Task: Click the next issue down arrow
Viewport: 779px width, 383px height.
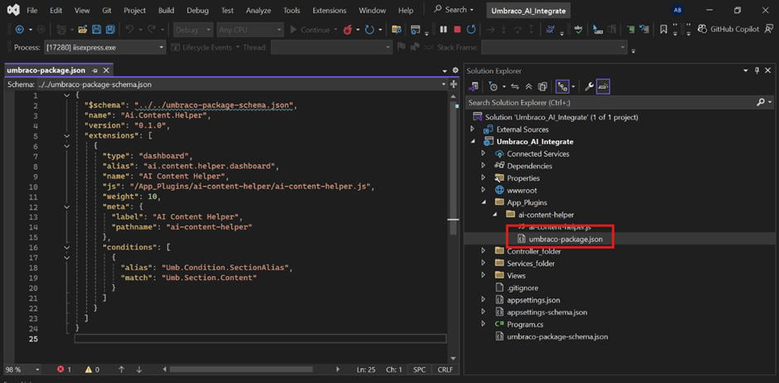Action: click(x=139, y=370)
